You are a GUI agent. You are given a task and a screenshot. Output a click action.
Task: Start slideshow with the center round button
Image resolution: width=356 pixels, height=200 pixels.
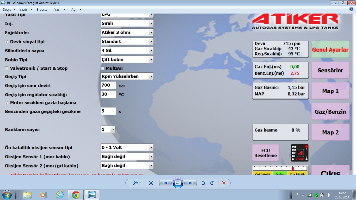click(178, 183)
